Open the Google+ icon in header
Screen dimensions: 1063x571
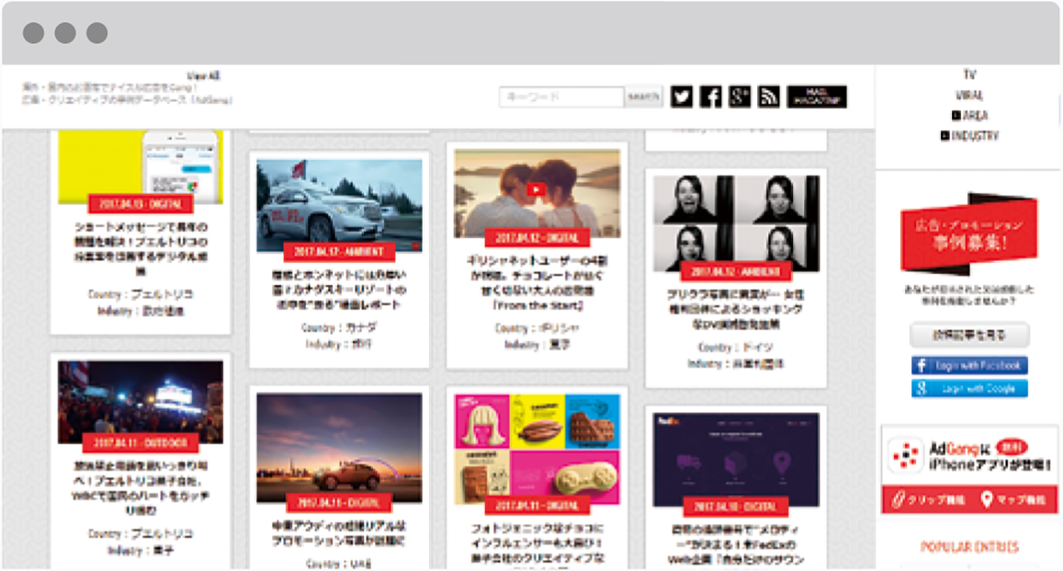(x=739, y=97)
